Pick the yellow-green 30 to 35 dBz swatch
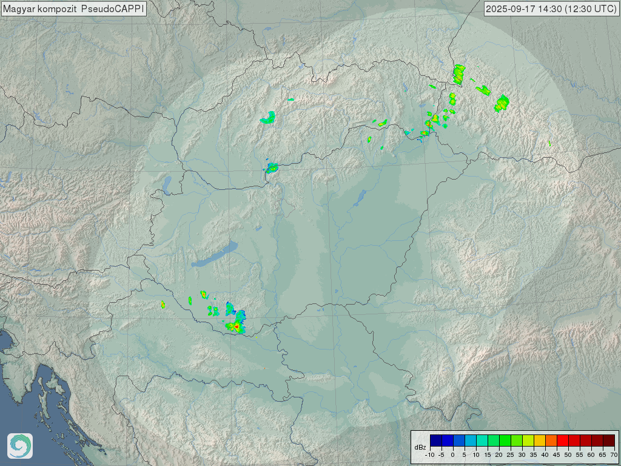 tap(528, 441)
